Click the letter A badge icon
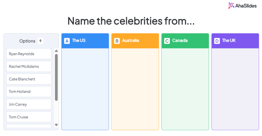Viewport: 262px width, 136px height. coord(67,41)
